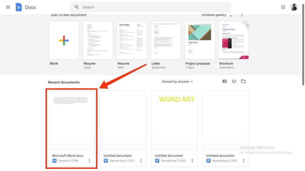The image size is (305, 171).
Task: Click the page vertical scrollbar
Action: click(303, 45)
